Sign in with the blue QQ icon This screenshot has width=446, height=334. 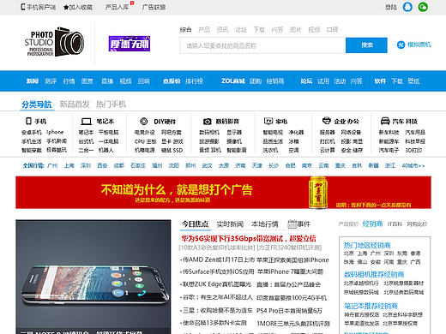tap(407, 7)
